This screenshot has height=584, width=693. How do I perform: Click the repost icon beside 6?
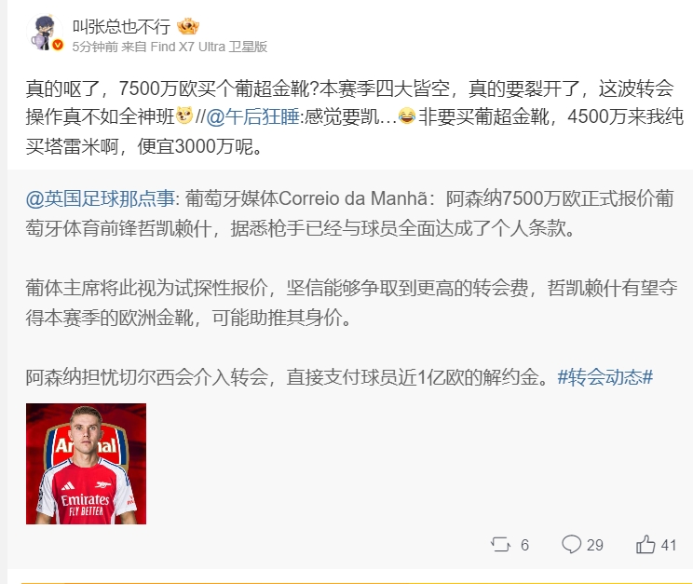500,545
